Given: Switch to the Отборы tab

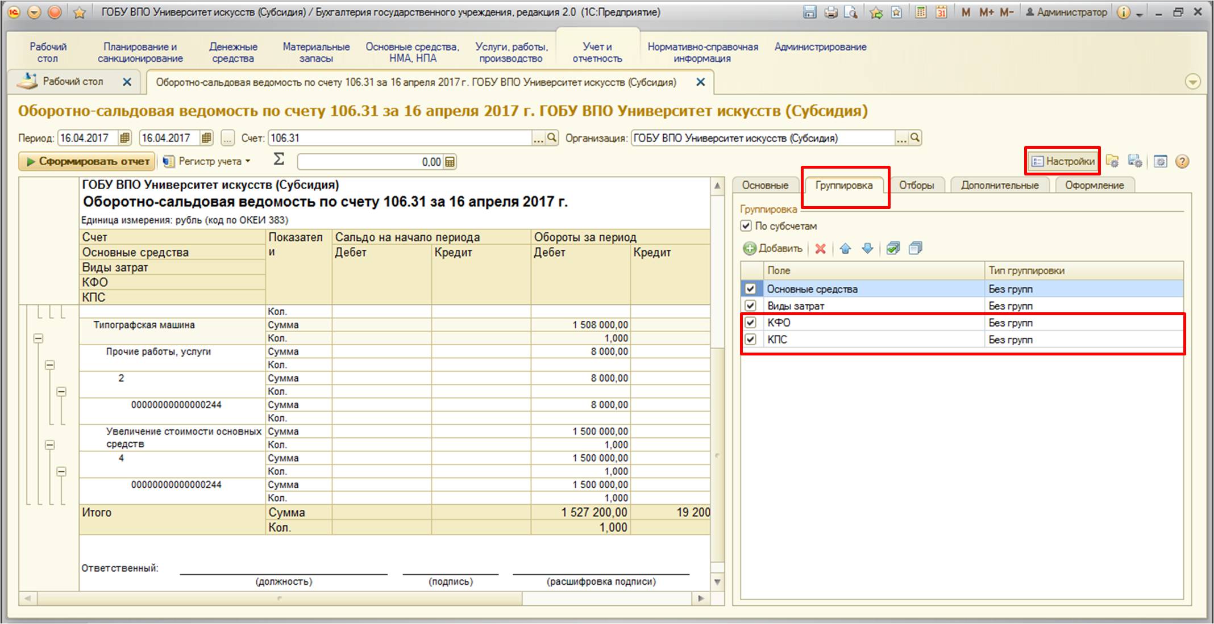Looking at the screenshot, I should [916, 185].
